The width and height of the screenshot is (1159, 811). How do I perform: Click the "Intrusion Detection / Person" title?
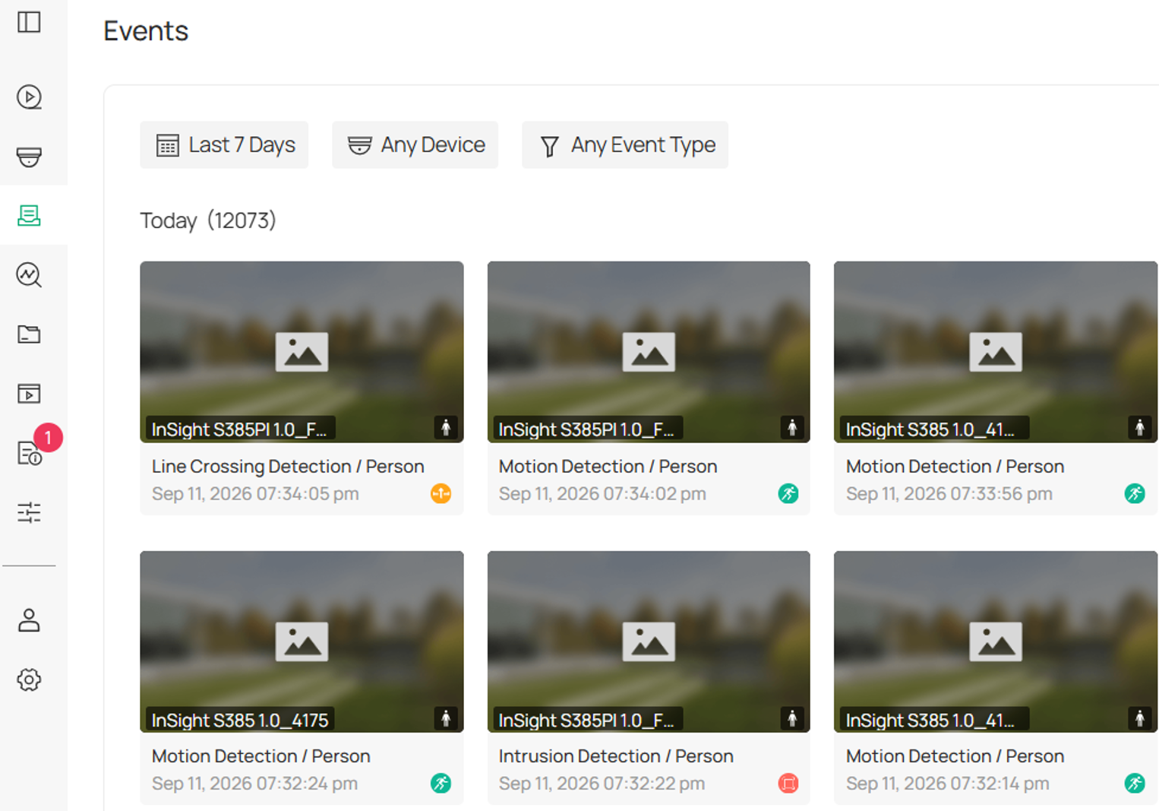(616, 756)
